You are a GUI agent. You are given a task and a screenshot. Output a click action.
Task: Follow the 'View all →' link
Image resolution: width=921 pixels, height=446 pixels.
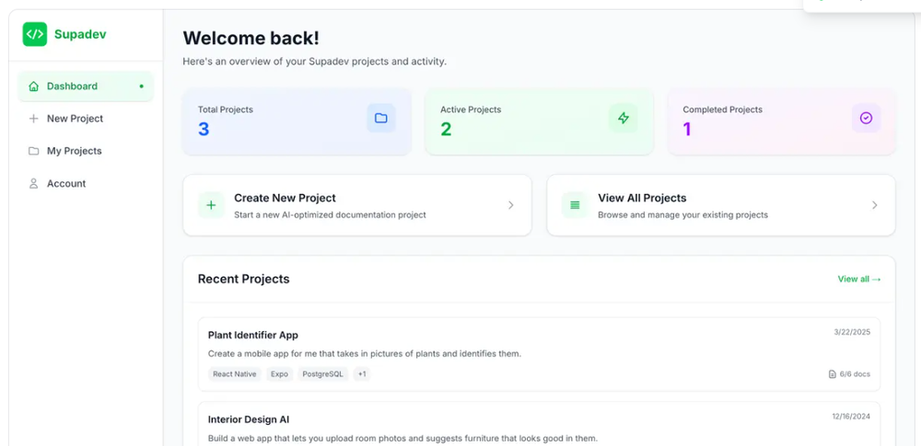(x=858, y=279)
